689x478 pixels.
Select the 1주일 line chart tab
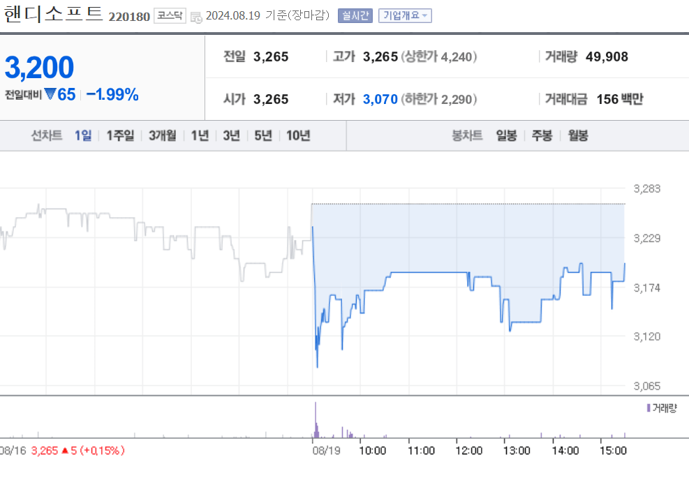(x=120, y=135)
